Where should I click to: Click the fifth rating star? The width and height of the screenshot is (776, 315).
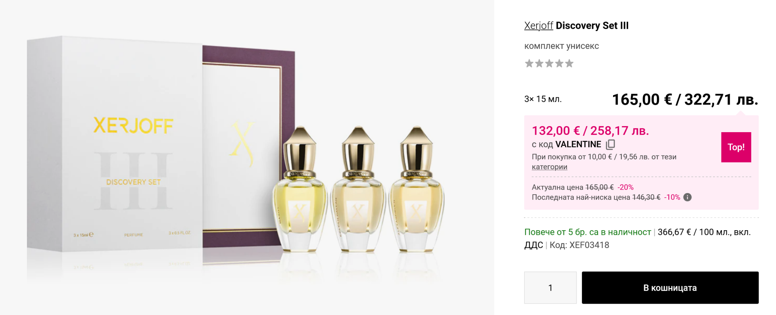point(569,64)
